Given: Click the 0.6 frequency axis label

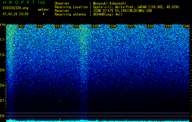Looking at the screenshot, I should click(x=3, y=116).
